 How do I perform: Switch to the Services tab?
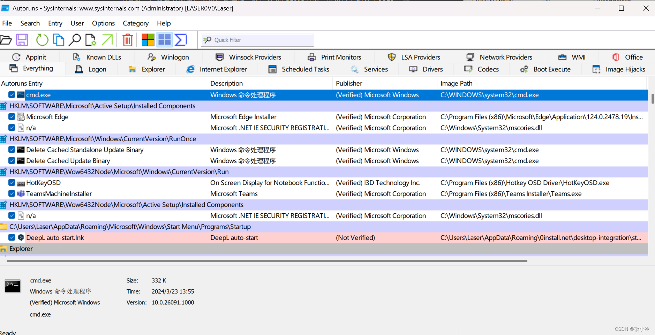(369, 69)
